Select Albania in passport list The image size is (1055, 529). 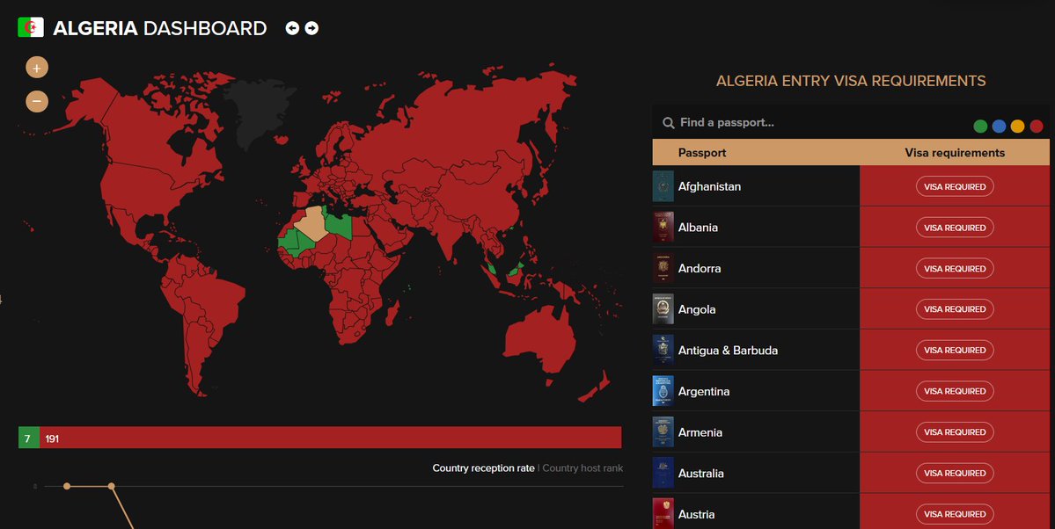698,228
